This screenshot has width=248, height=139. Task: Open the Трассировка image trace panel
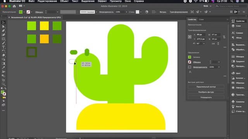coord(238,95)
